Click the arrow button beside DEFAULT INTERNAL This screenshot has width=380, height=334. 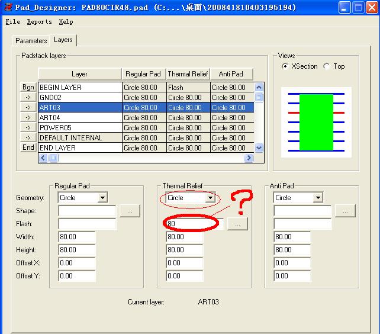tap(28, 137)
